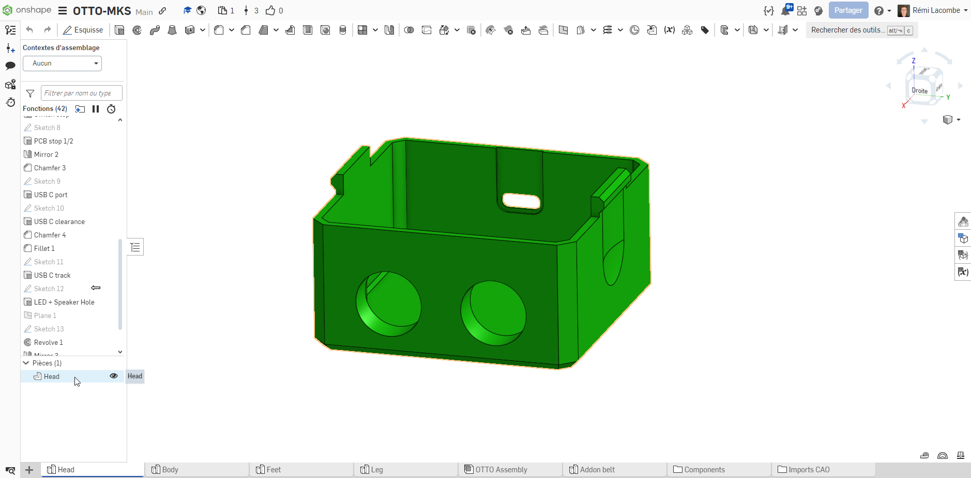Screen dimensions: 971x478
Task: Collapse the Pièces (1) section
Action: coord(26,363)
